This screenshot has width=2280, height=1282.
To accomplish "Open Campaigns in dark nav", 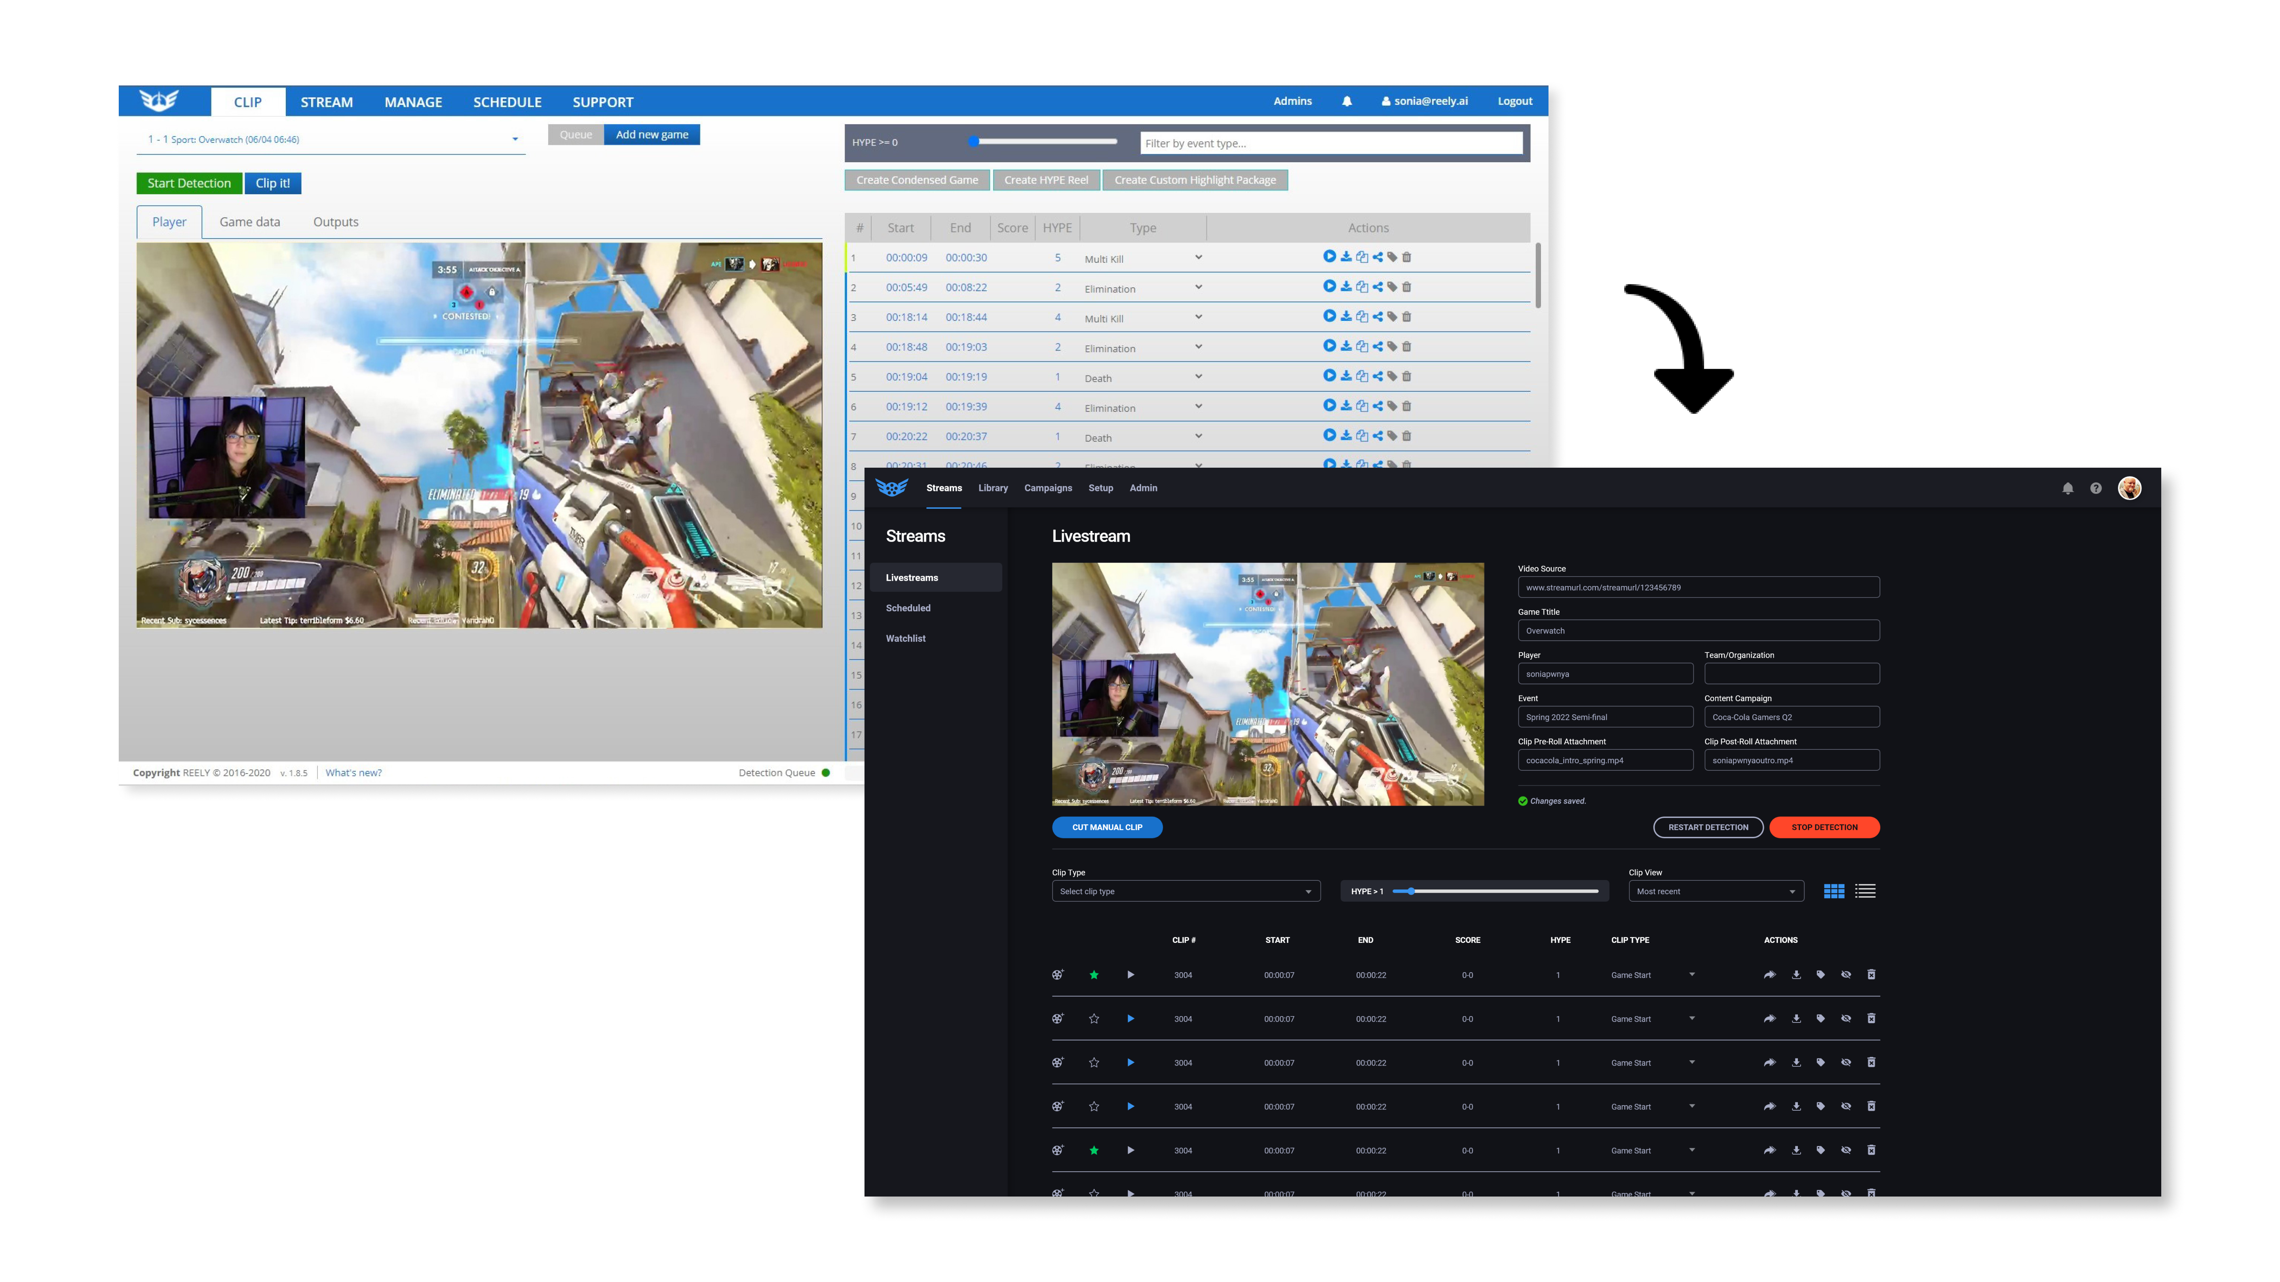I will (1048, 488).
